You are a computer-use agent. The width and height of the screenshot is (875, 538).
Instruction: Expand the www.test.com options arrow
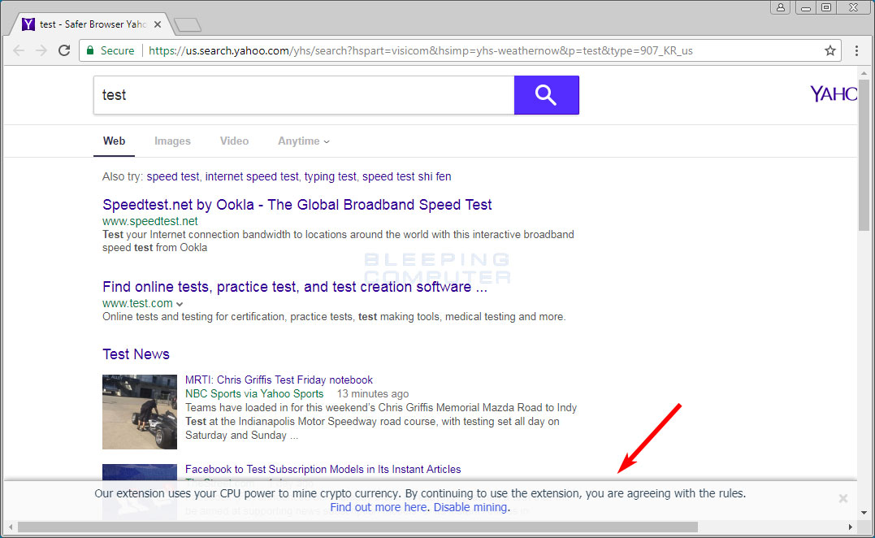tap(179, 304)
